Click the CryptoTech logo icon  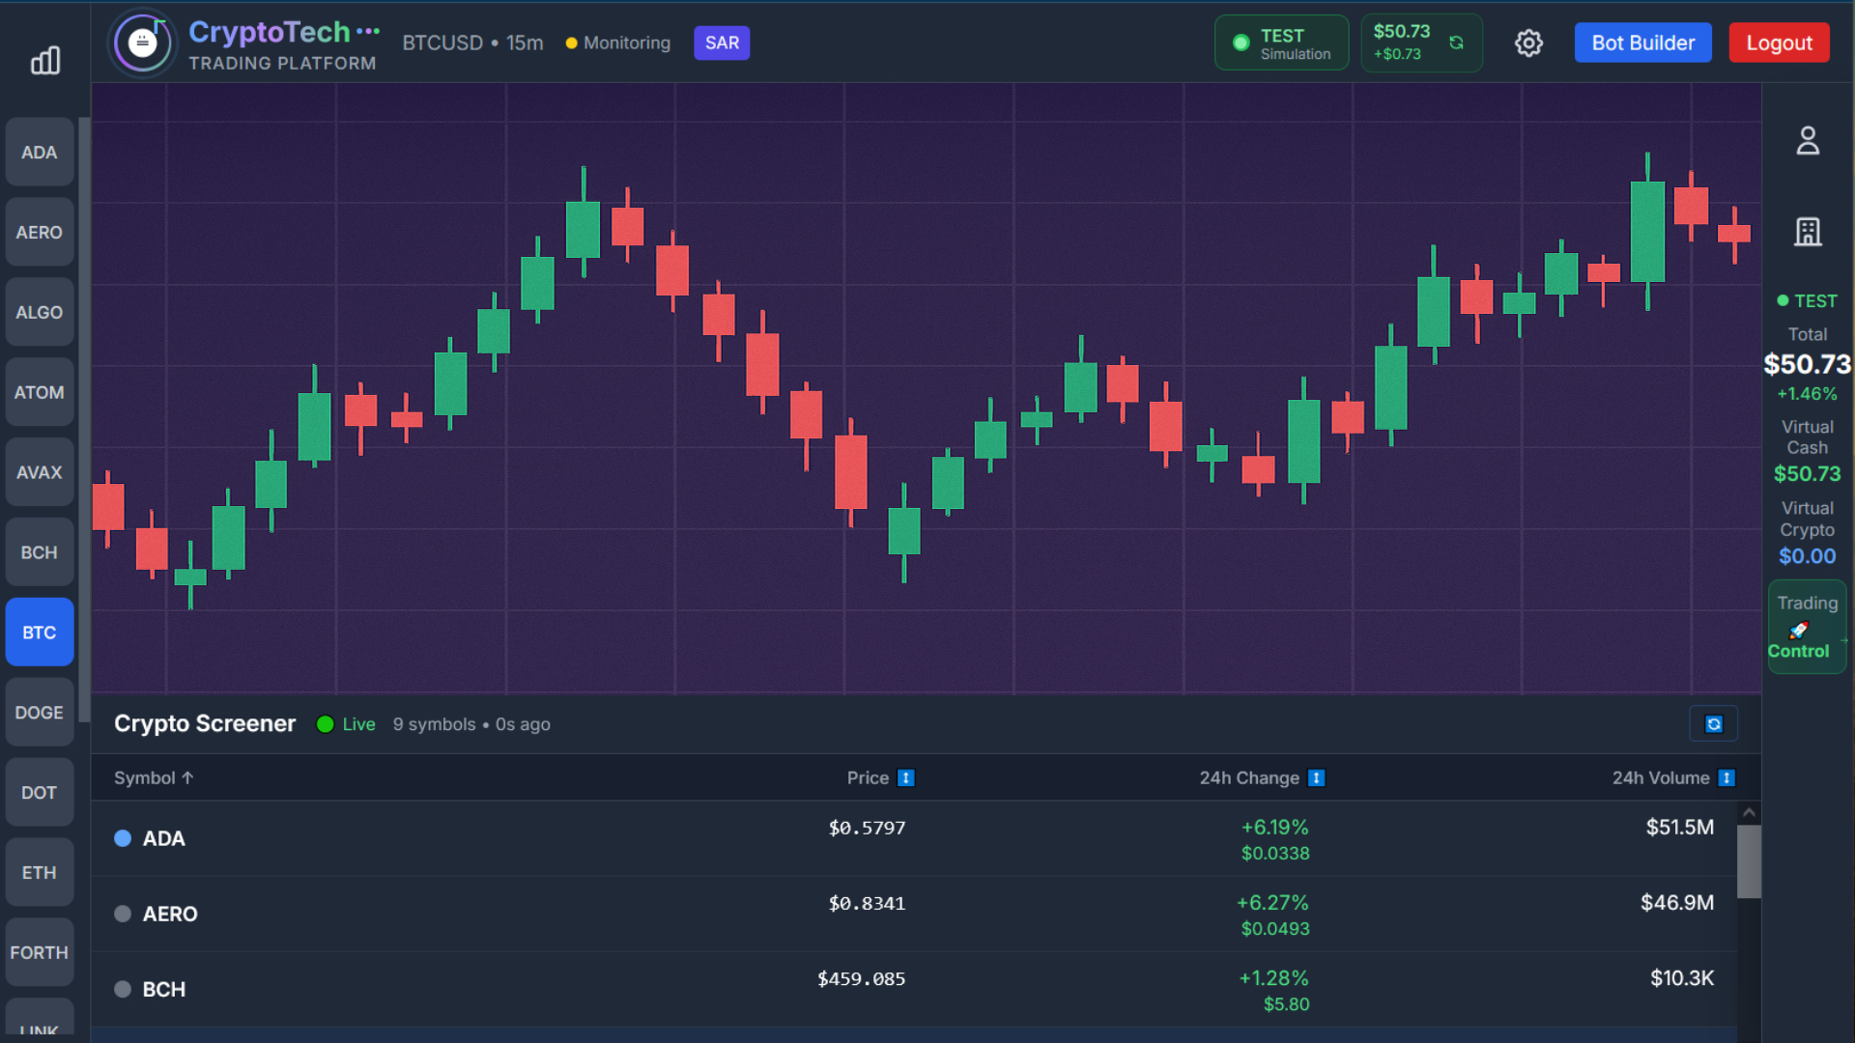pyautogui.click(x=143, y=42)
